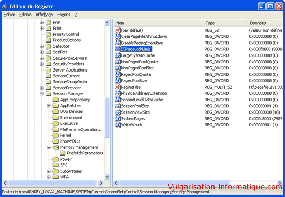Expand the AppPatches key
Viewport: 285px width, 197px height.
(49, 106)
